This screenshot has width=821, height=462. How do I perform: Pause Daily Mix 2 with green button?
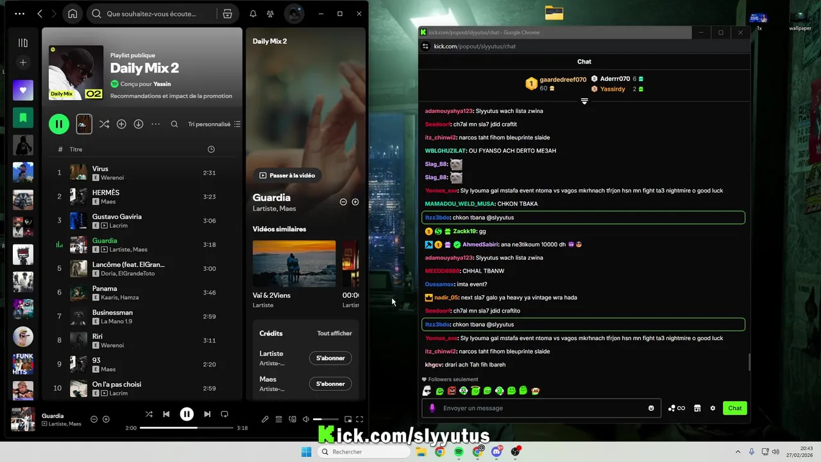(x=59, y=124)
